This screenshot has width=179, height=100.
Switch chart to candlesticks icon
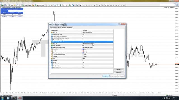point(50,5)
